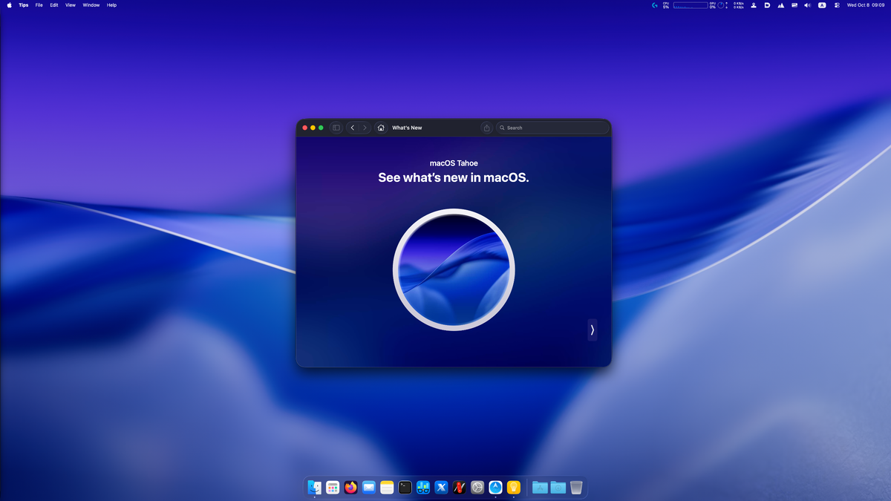This screenshot has height=501, width=891.
Task: Open the Apple menu
Action: 9,4
